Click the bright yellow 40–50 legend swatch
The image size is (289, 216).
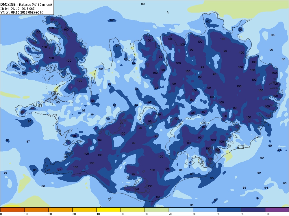click(x=109, y=210)
